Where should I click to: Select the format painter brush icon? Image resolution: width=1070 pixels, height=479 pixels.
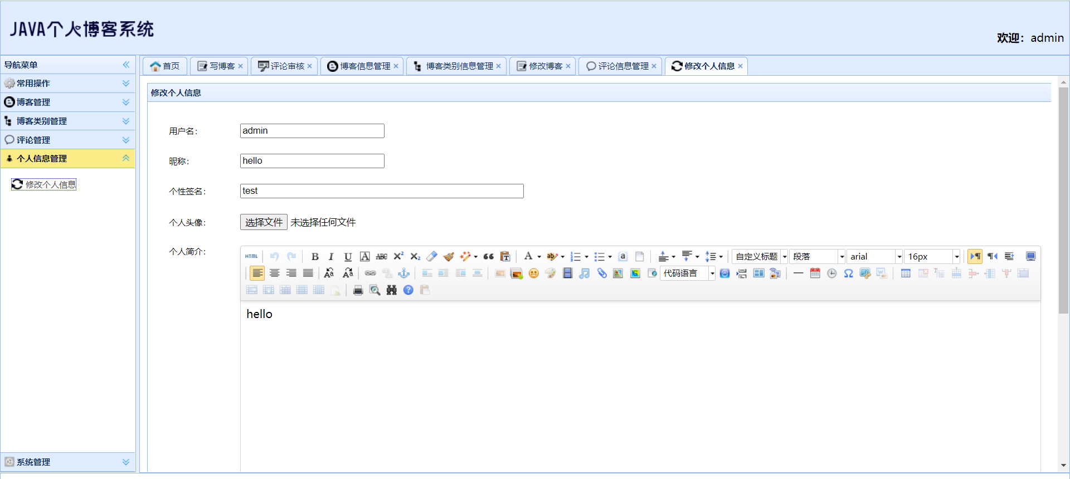(449, 256)
